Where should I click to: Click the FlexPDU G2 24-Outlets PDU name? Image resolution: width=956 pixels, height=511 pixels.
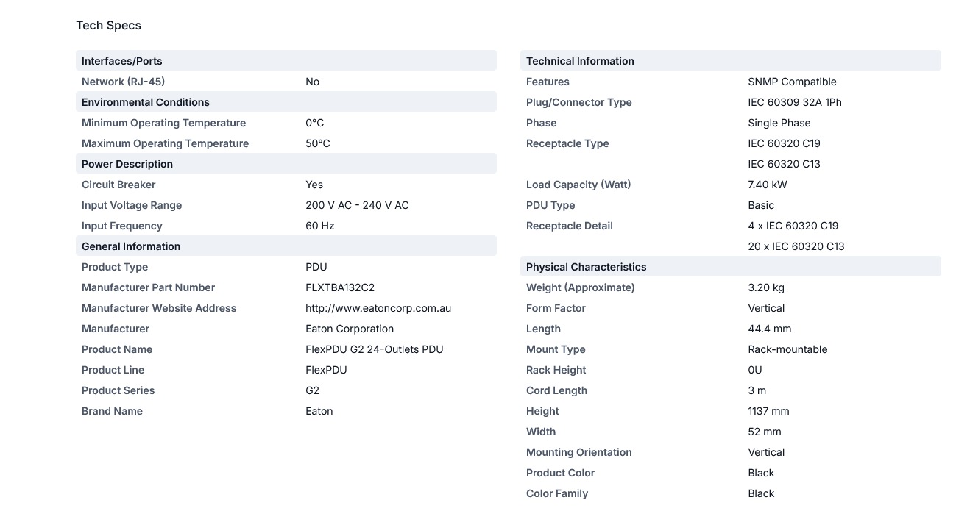375,349
